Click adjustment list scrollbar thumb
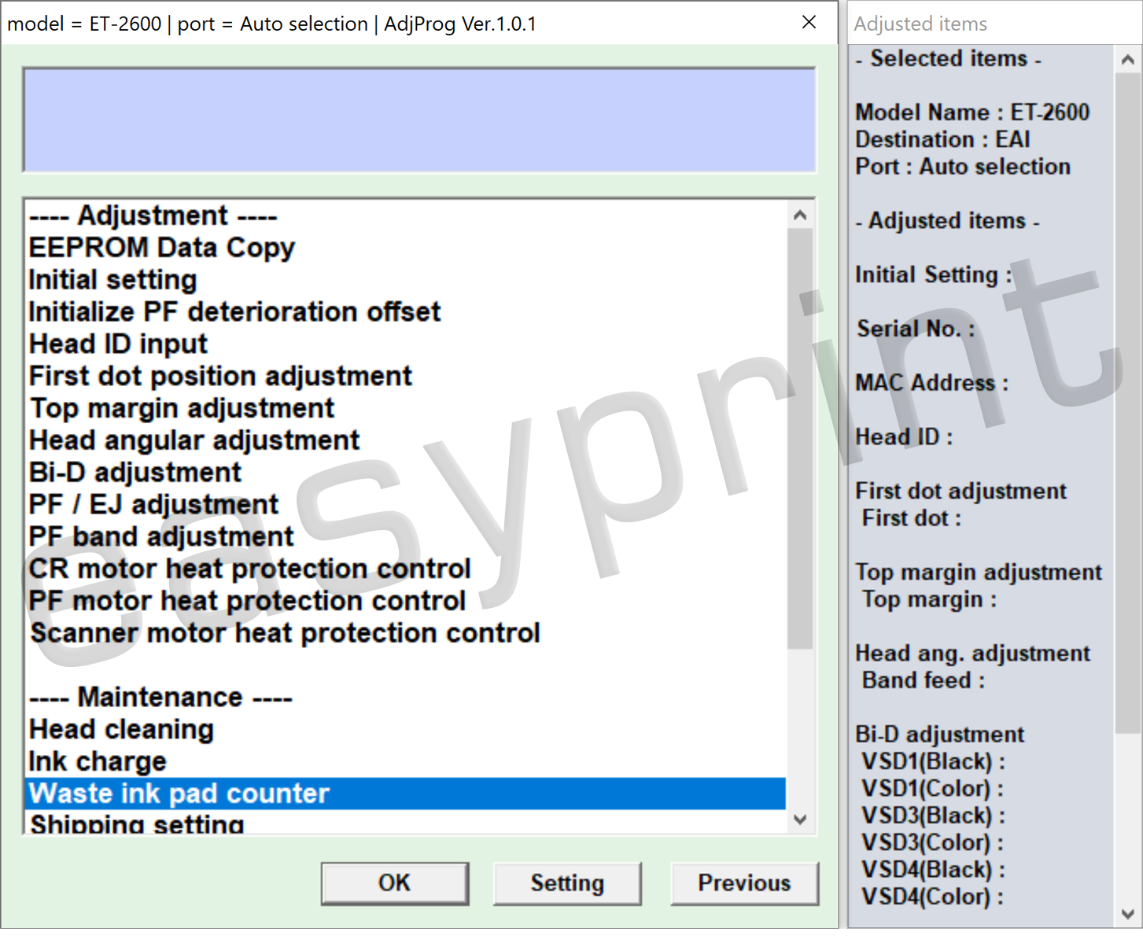The image size is (1143, 939). tap(800, 437)
